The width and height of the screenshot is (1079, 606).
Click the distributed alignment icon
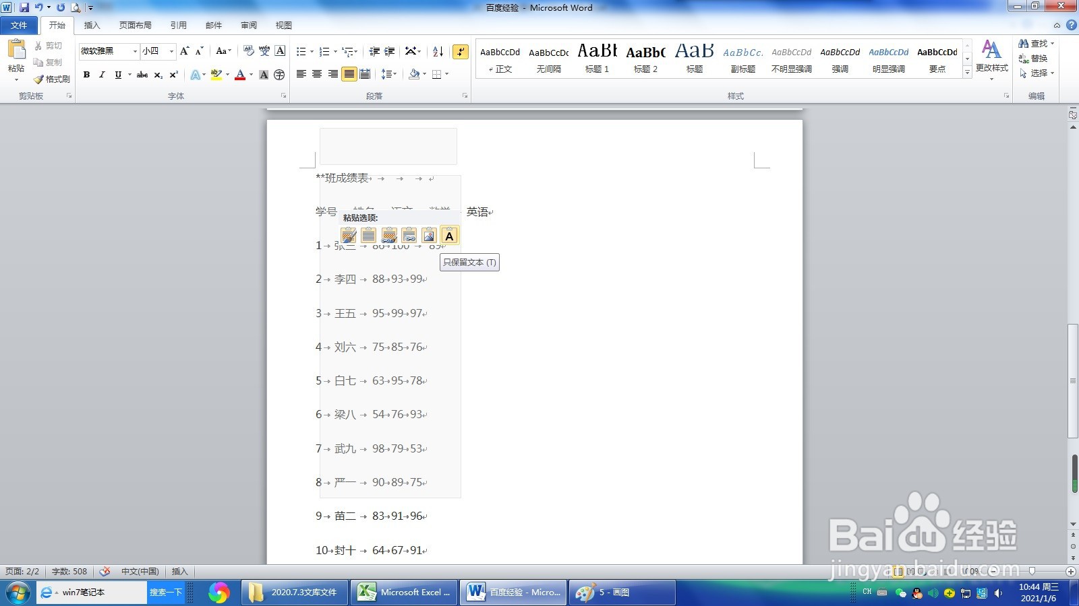(x=365, y=74)
